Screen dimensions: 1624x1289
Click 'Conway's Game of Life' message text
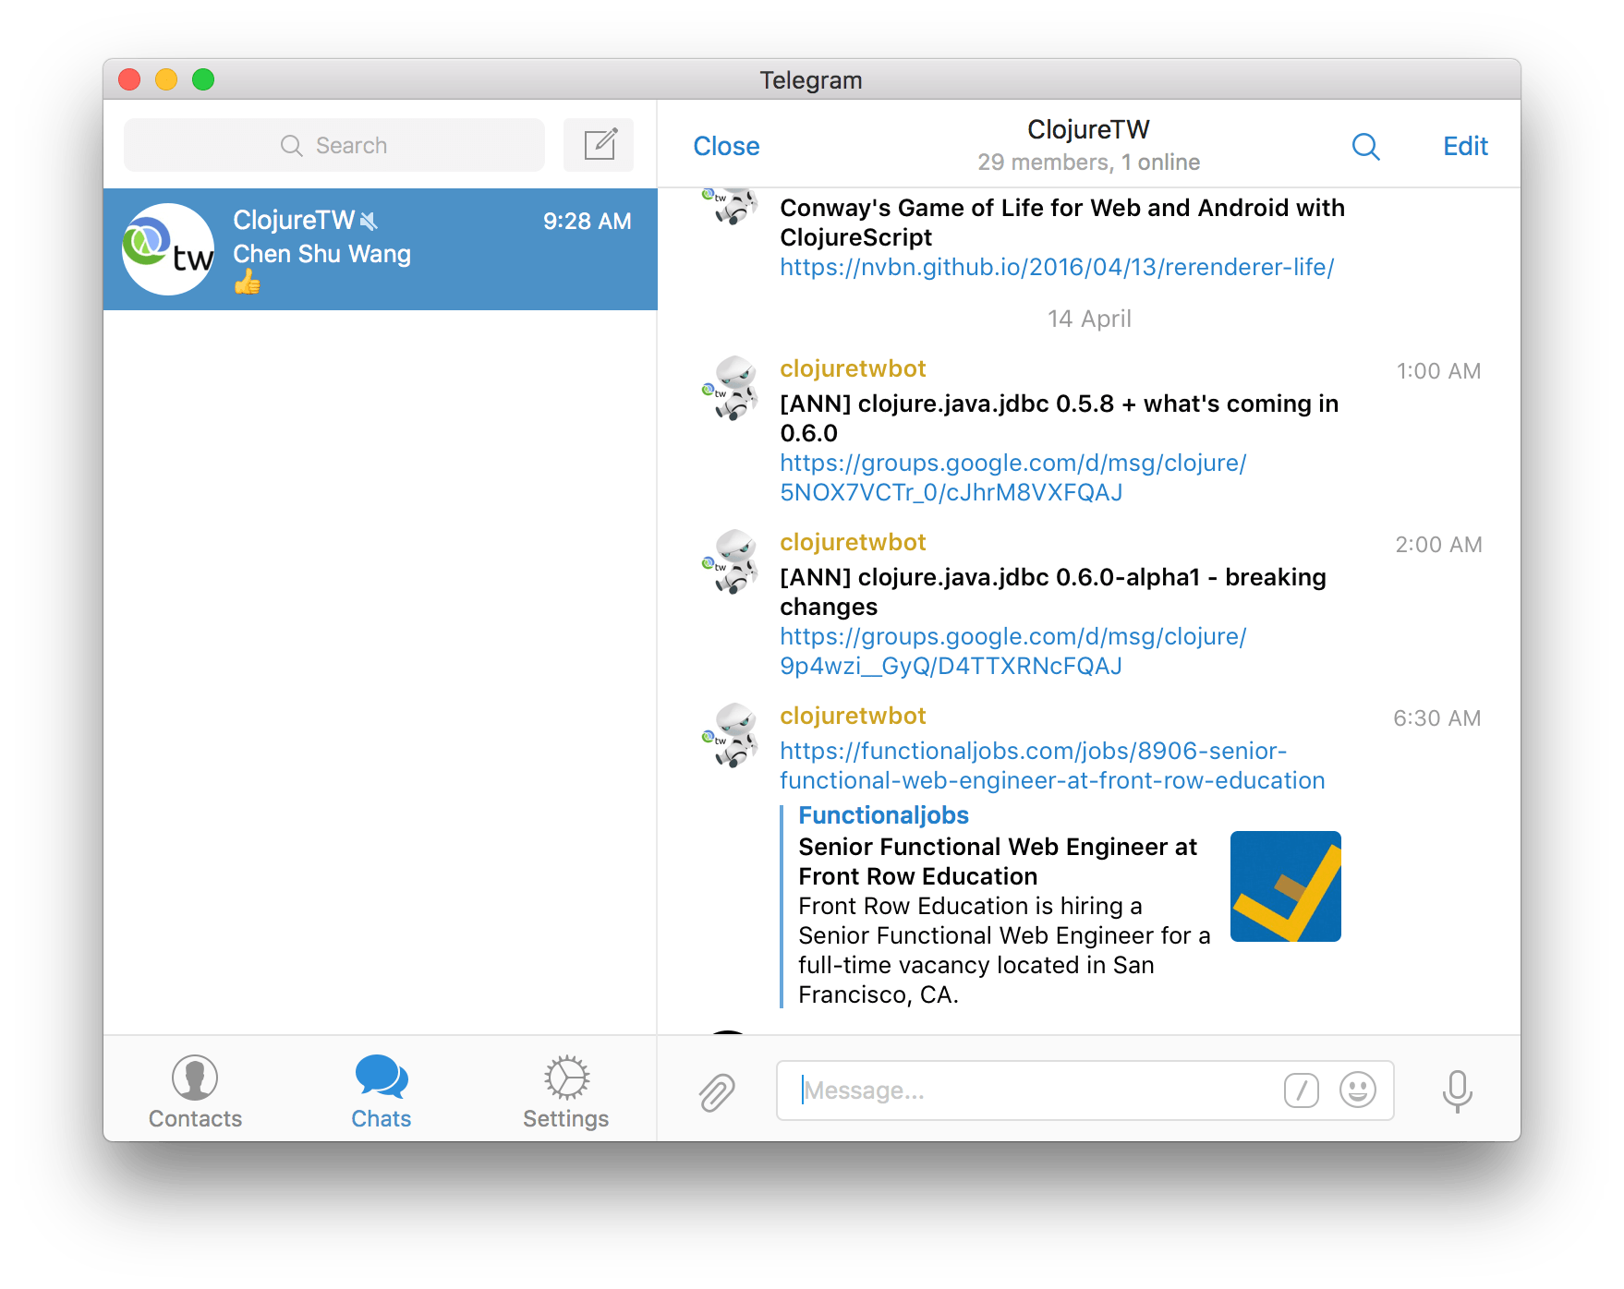point(1062,223)
